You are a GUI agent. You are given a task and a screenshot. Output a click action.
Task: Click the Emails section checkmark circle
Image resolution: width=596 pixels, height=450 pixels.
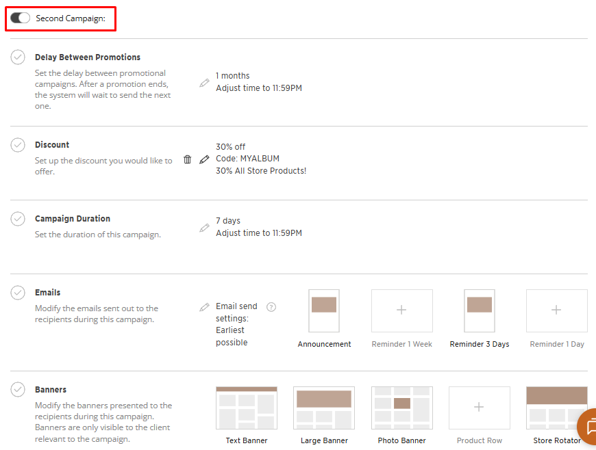tap(18, 293)
